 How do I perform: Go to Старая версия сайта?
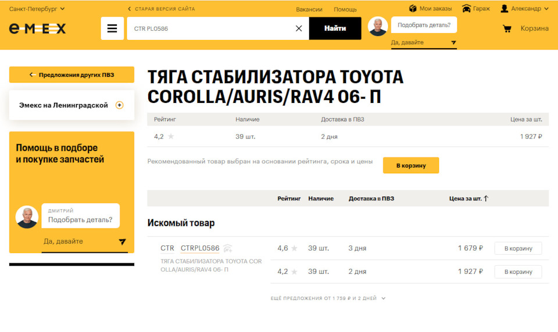161,9
